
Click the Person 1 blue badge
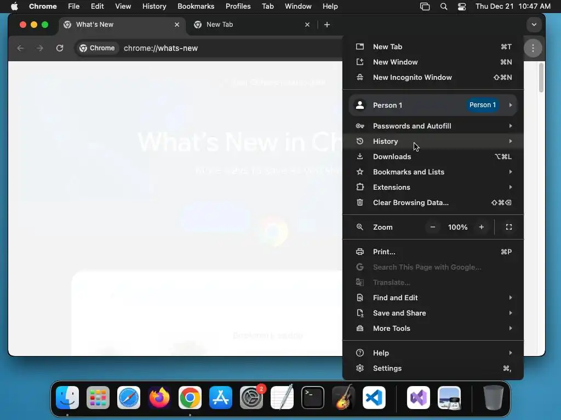click(482, 105)
